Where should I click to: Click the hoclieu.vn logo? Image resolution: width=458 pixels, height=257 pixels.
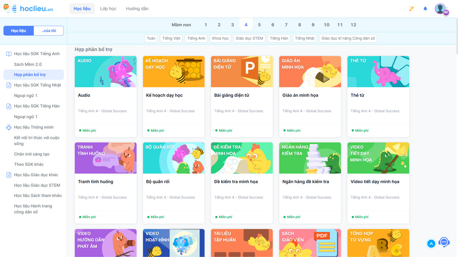pos(28,8)
